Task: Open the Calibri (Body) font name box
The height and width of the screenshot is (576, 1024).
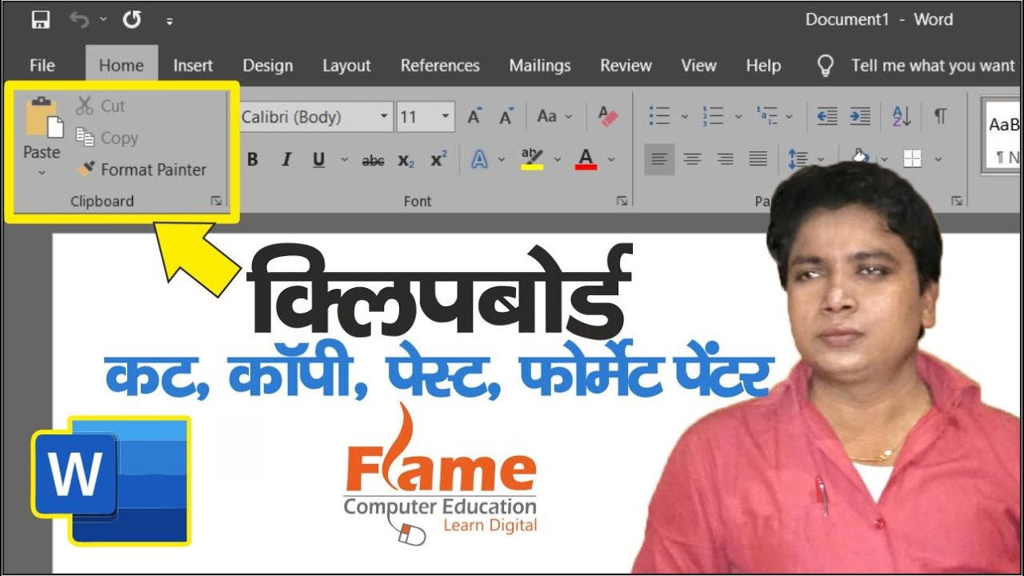Action: coord(316,117)
